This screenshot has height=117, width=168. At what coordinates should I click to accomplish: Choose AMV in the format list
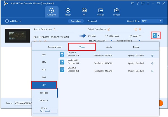pyautogui.click(x=44, y=62)
